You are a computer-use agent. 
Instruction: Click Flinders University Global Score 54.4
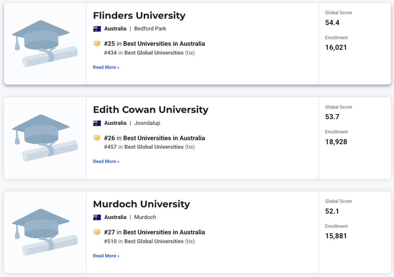point(332,23)
